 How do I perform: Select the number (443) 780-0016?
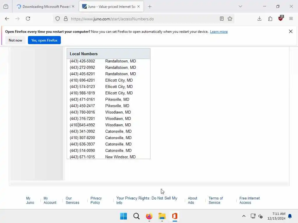point(82,112)
